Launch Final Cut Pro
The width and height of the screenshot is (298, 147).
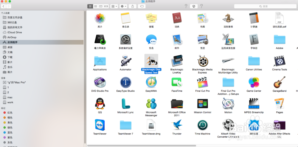(203, 82)
